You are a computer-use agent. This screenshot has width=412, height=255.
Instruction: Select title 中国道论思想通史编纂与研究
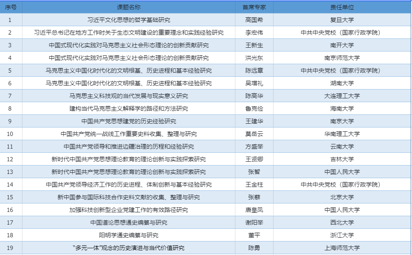129,222
